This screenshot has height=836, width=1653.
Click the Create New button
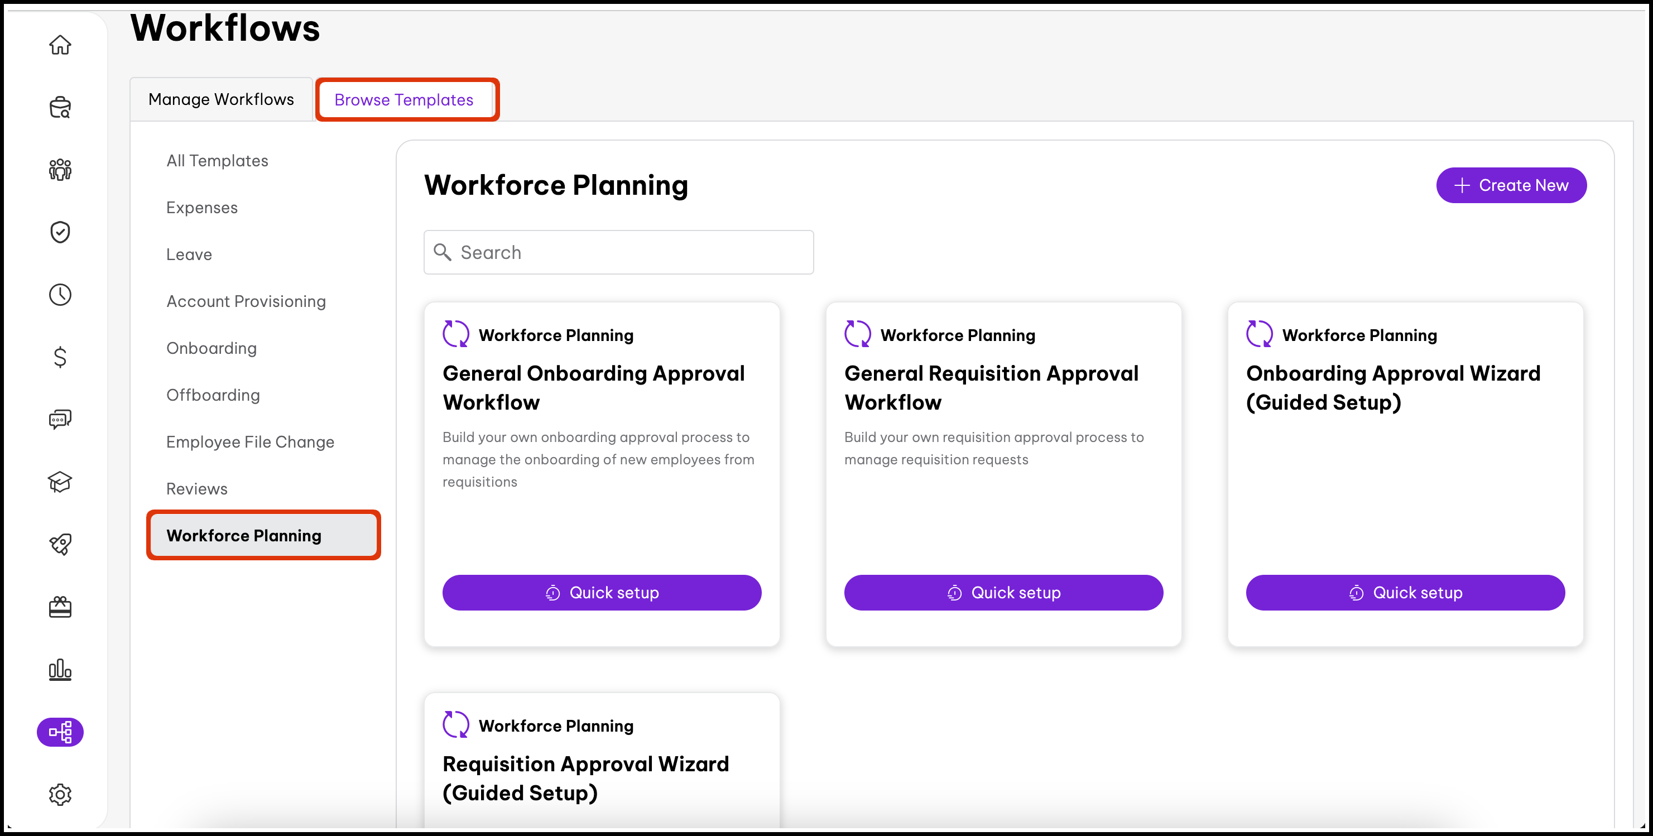click(1511, 185)
